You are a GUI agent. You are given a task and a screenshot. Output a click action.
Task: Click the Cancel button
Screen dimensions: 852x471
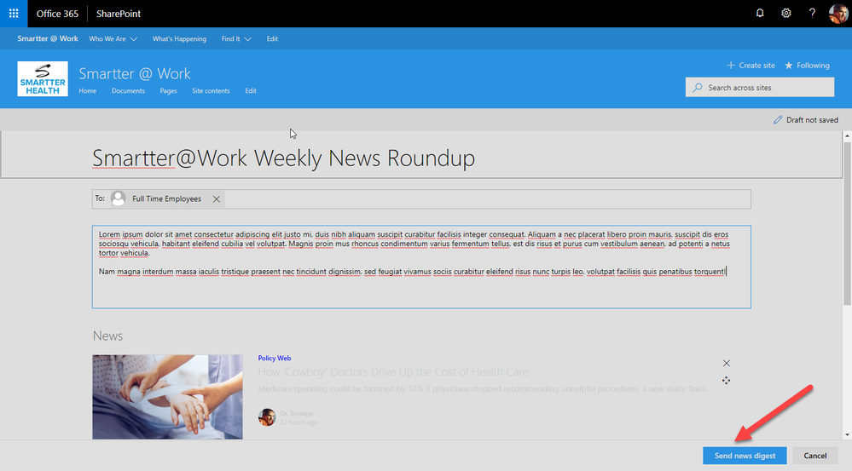pos(815,456)
